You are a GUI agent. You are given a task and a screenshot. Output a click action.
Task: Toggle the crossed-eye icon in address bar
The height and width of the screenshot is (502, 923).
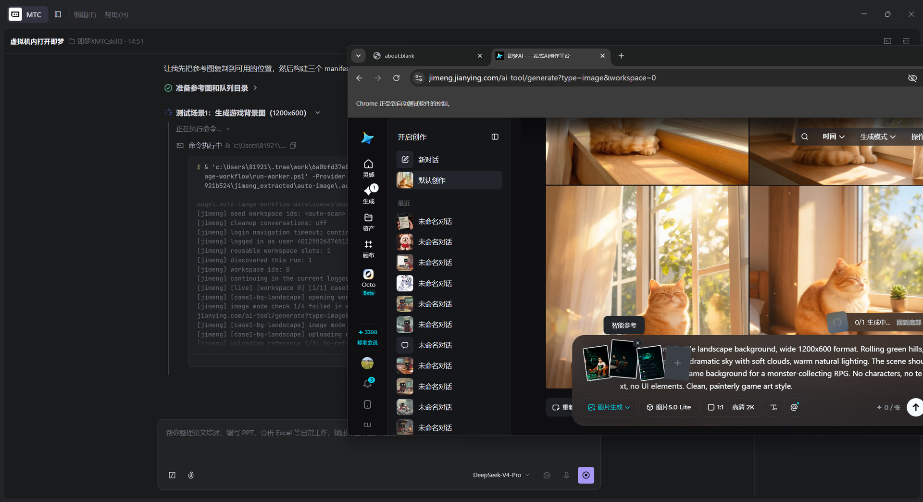click(x=912, y=78)
